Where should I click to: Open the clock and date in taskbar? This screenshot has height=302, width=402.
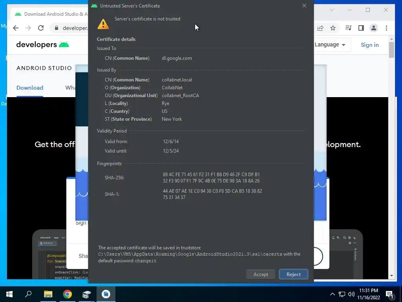pyautogui.click(x=369, y=294)
